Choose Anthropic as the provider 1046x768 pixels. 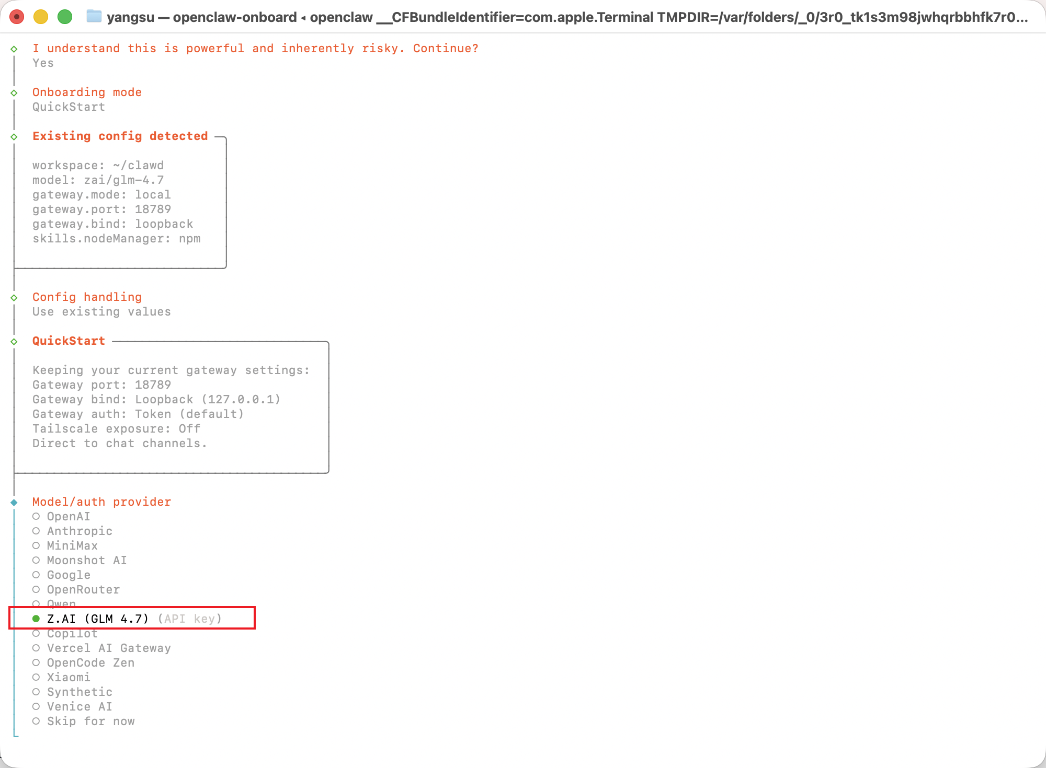coord(79,531)
